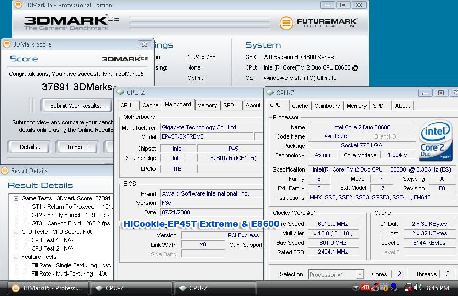Collapse the CPU Tests tree node
The width and height of the screenshot is (458, 296).
pyautogui.click(x=16, y=232)
